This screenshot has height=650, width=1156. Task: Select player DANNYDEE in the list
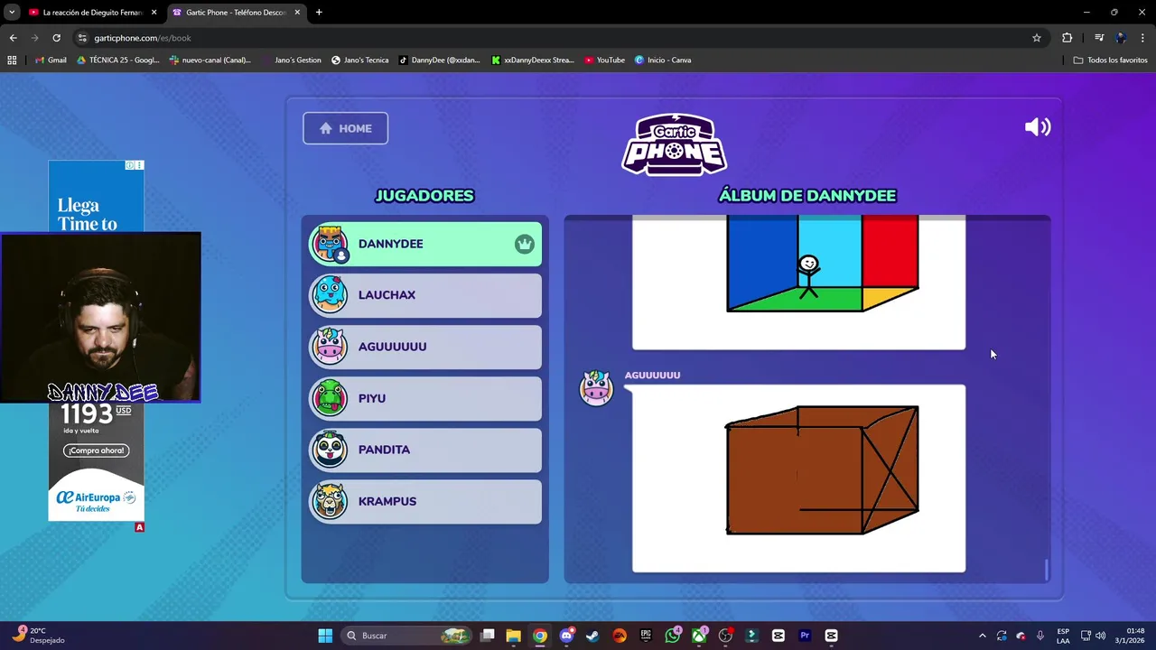[425, 244]
